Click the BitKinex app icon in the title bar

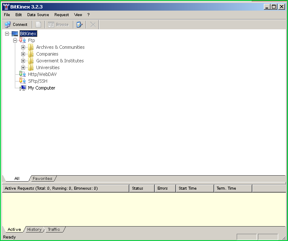tap(6, 7)
